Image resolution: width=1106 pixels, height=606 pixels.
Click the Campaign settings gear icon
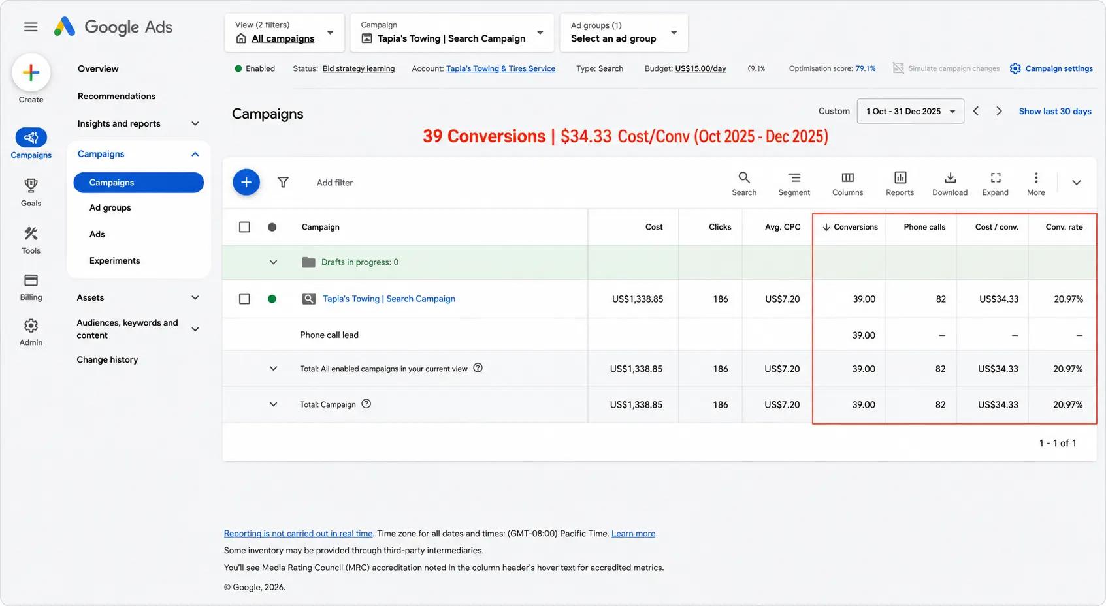[x=1015, y=68]
